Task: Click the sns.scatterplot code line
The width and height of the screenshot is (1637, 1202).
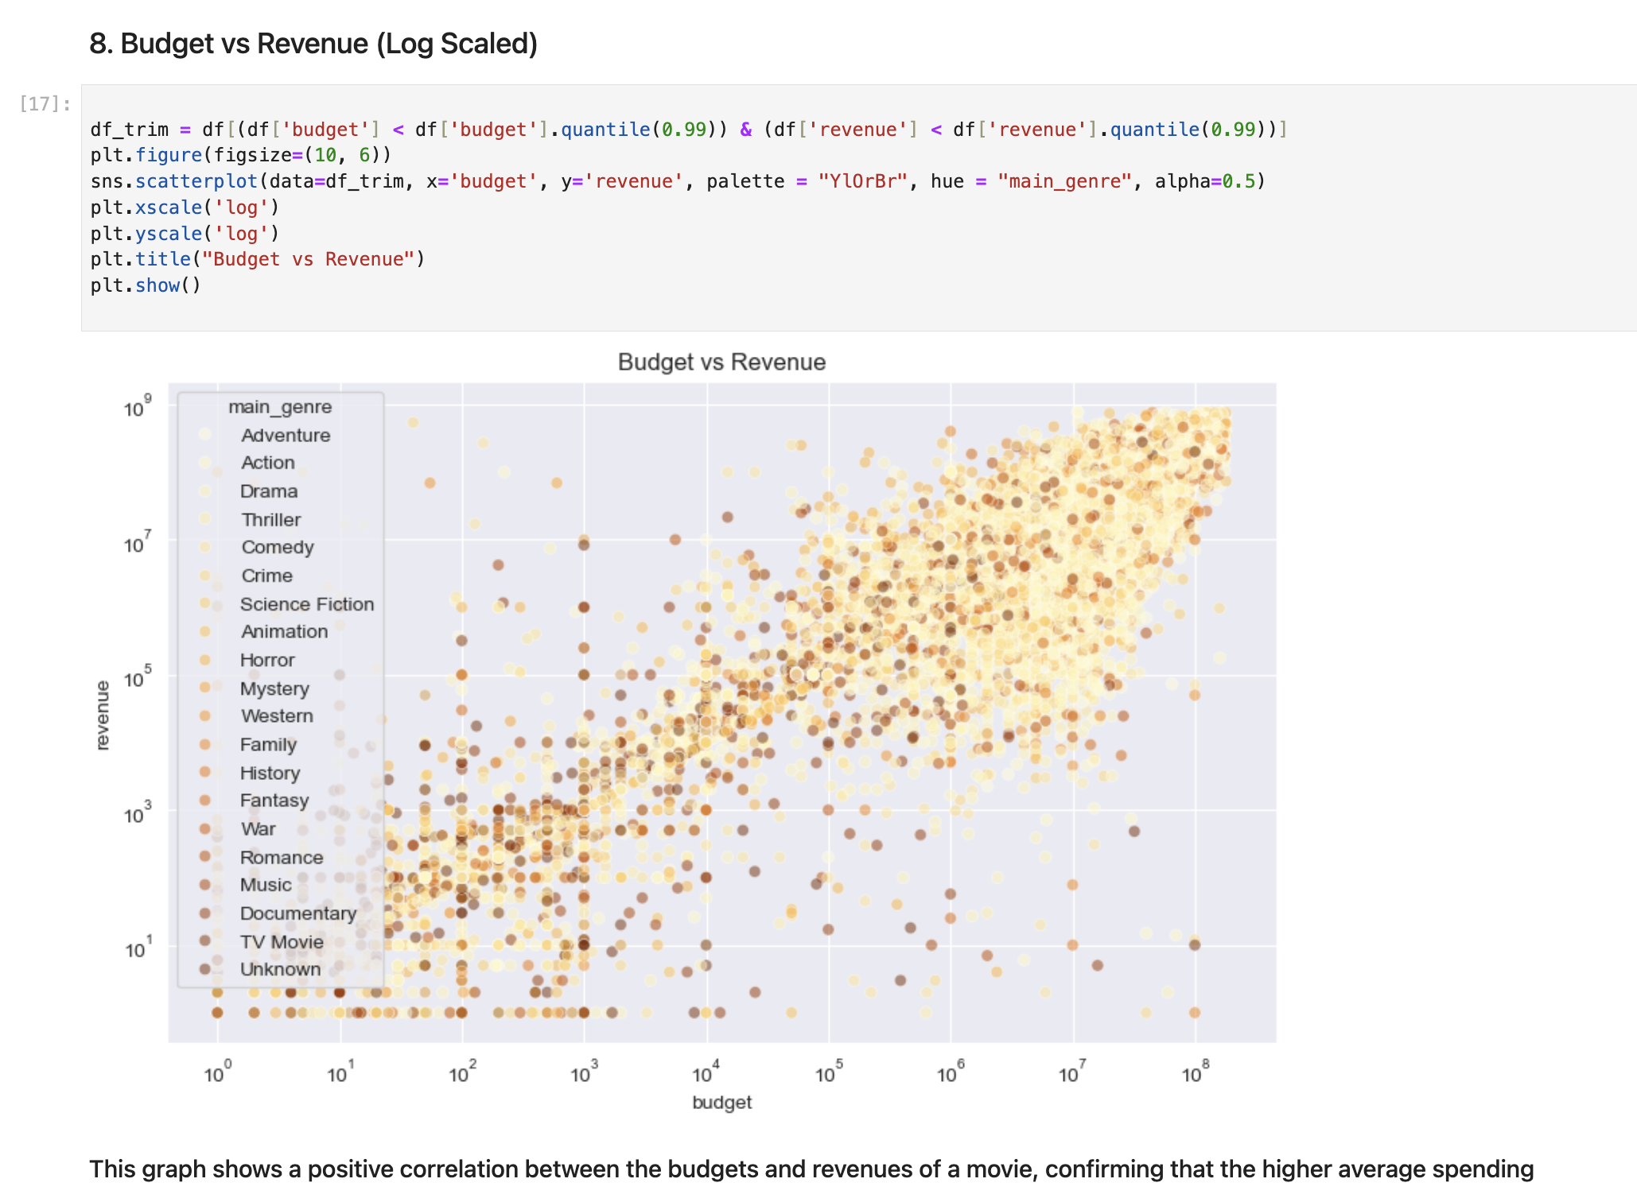Action: [678, 181]
